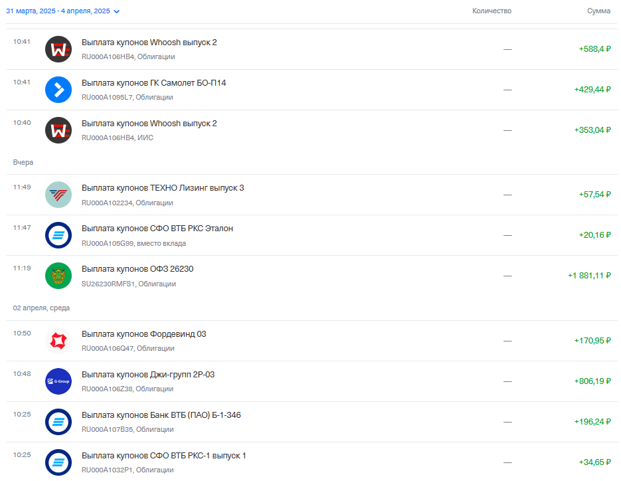Click RU000A106HB4, ИИС subtitle

[x=118, y=138]
